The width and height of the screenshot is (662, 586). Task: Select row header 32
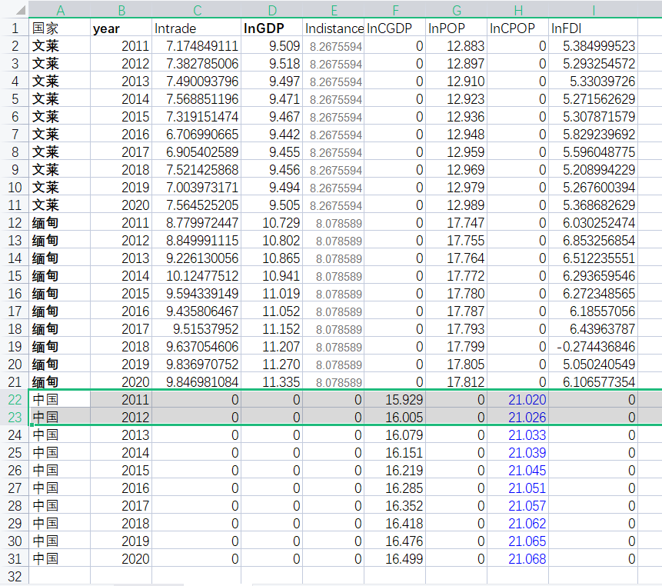coord(15,576)
